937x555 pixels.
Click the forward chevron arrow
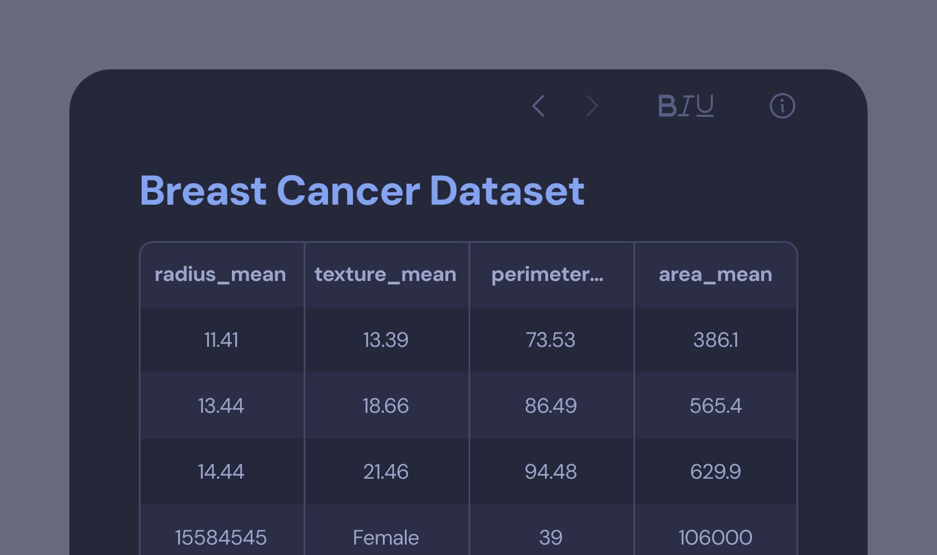591,106
